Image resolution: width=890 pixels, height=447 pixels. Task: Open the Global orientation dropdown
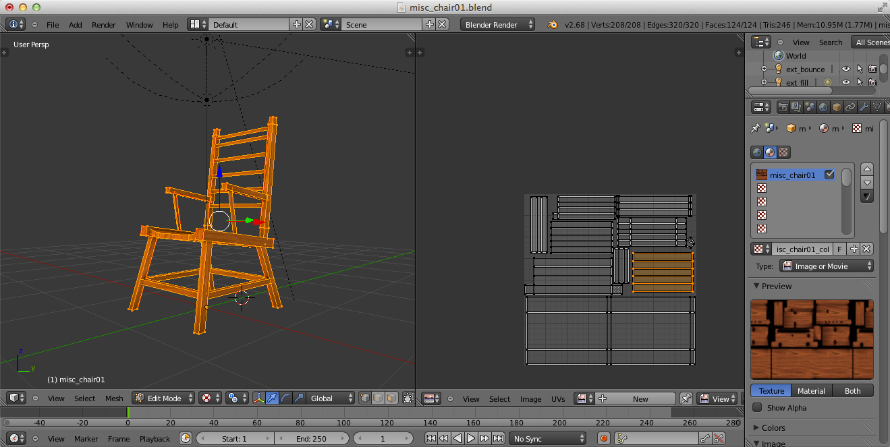pos(331,398)
